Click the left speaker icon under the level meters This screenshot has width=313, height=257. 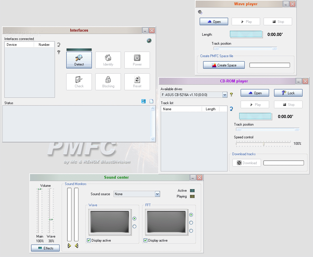point(69,246)
